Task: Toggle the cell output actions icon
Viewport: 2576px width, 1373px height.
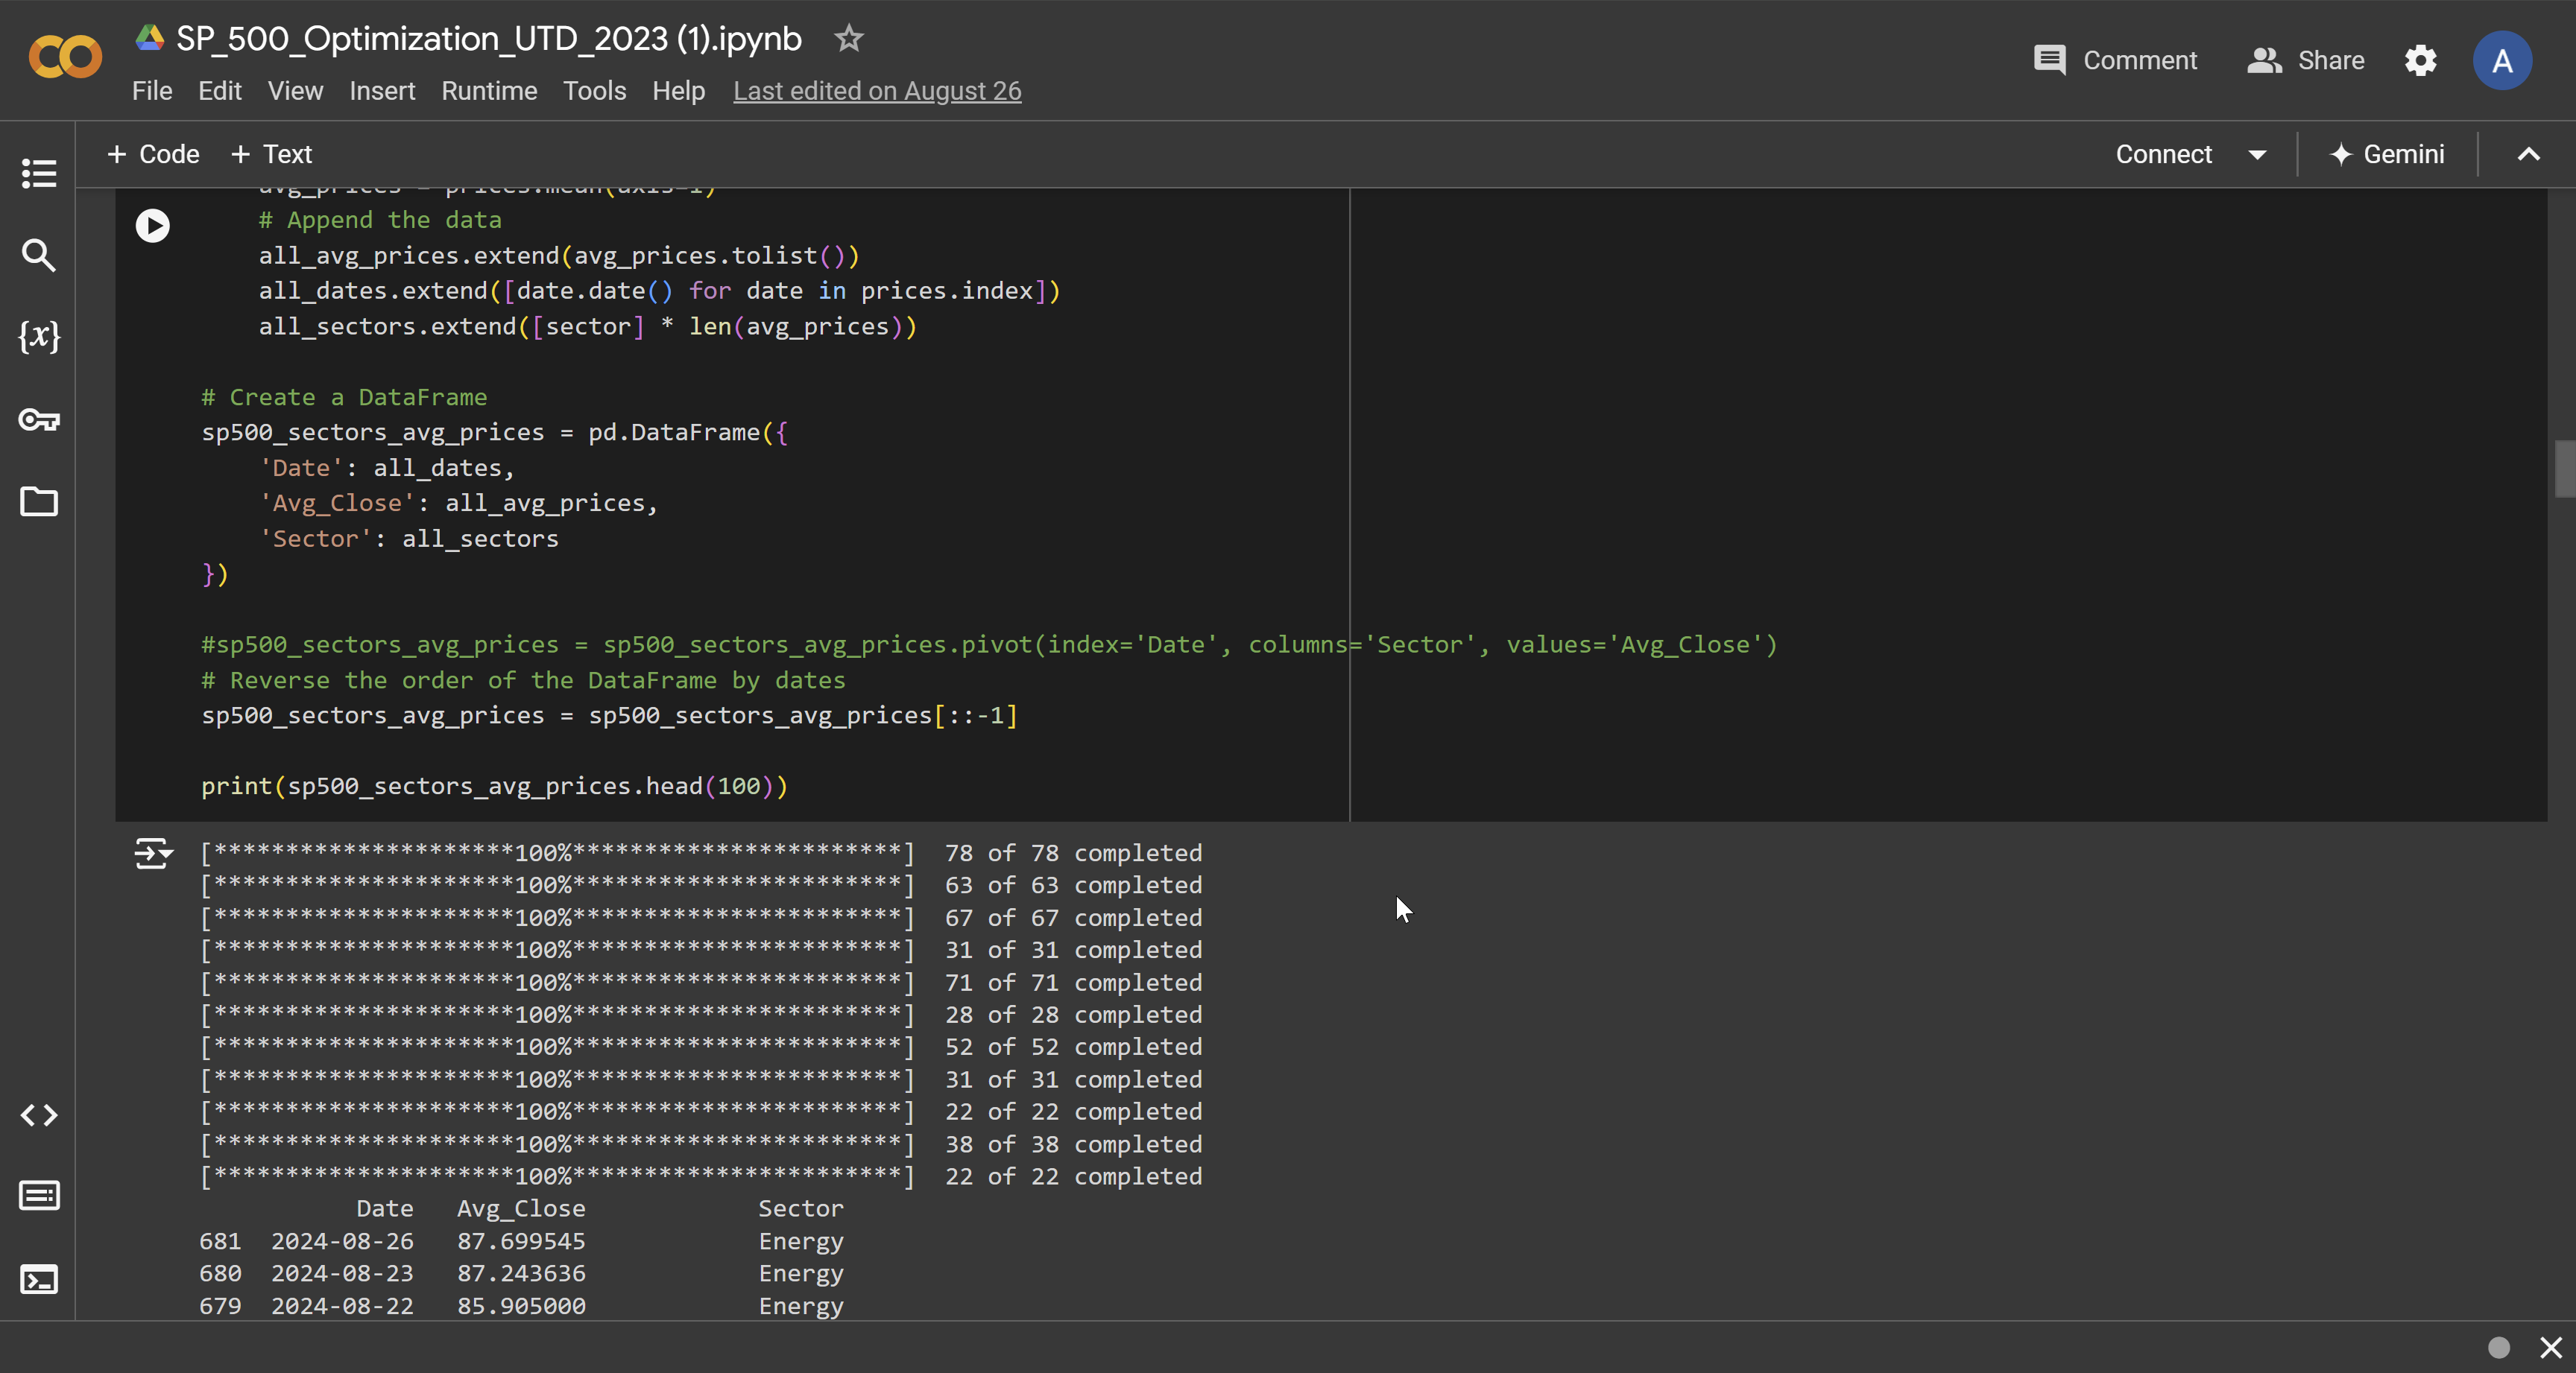Action: (153, 854)
